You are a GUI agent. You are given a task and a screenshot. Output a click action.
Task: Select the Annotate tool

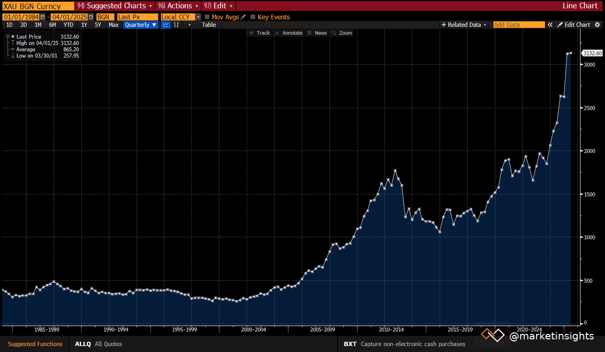click(x=288, y=33)
